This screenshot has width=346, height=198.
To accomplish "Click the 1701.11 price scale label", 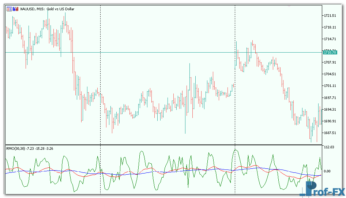I will click(x=330, y=86).
